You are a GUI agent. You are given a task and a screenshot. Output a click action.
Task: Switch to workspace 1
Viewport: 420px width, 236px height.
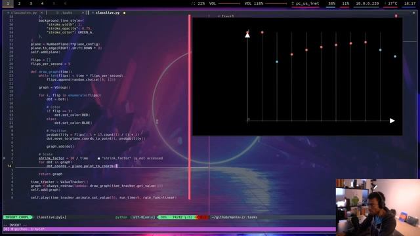(8, 3)
